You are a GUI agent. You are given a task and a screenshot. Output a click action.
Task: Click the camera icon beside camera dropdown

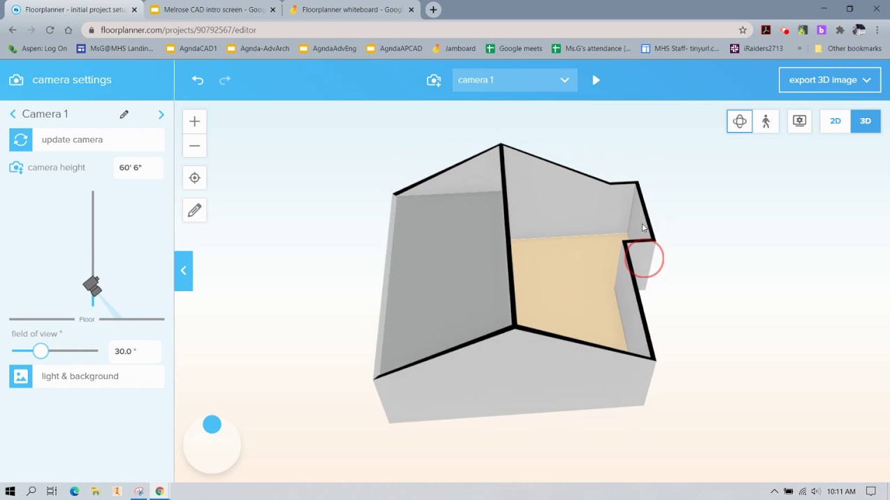pyautogui.click(x=434, y=80)
